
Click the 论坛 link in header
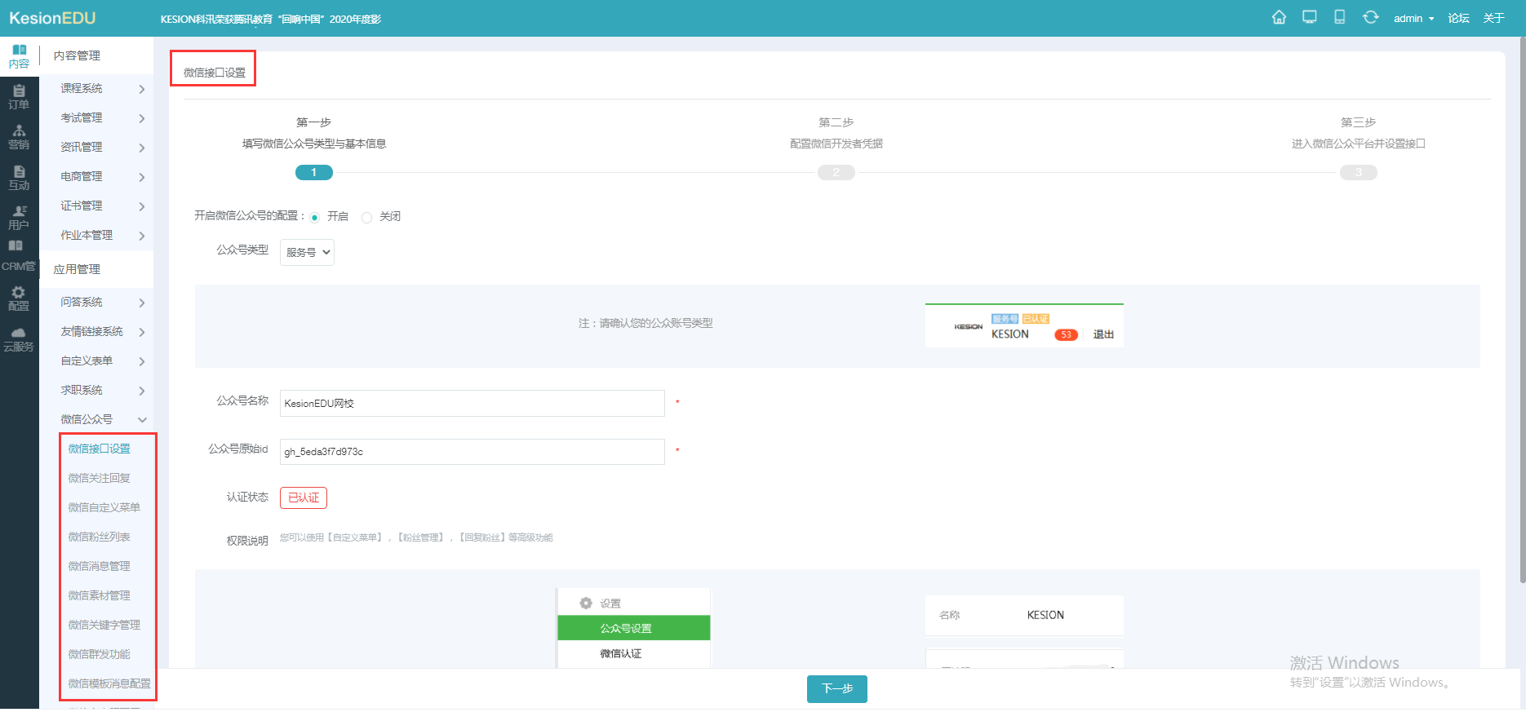1458,18
